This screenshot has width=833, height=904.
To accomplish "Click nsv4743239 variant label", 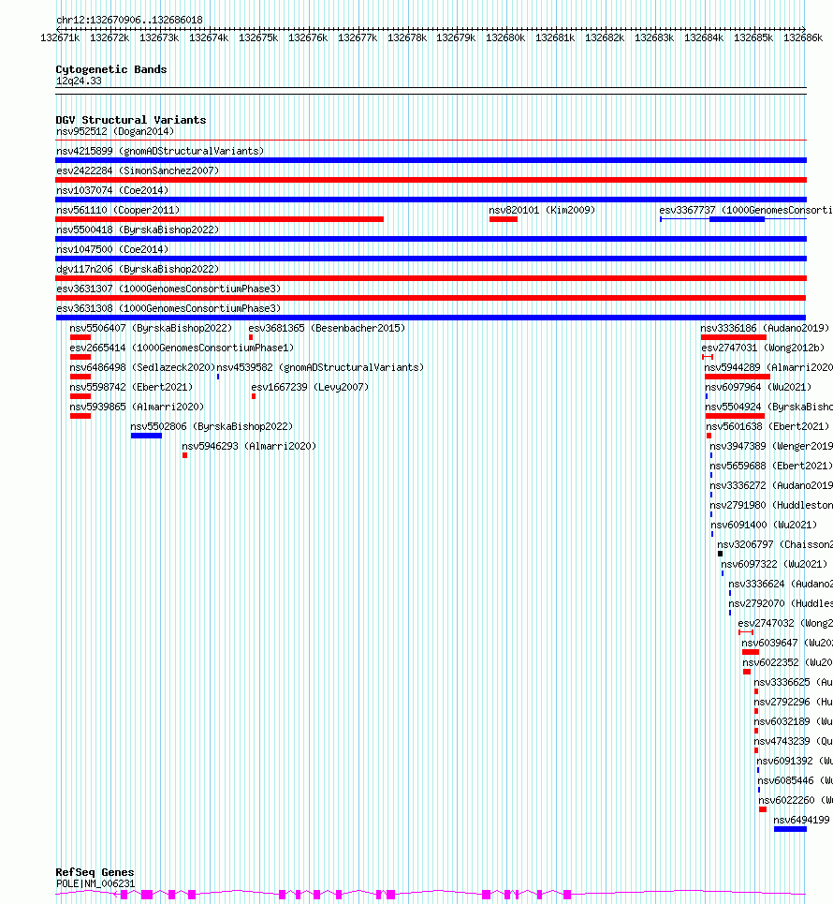I will [x=794, y=741].
